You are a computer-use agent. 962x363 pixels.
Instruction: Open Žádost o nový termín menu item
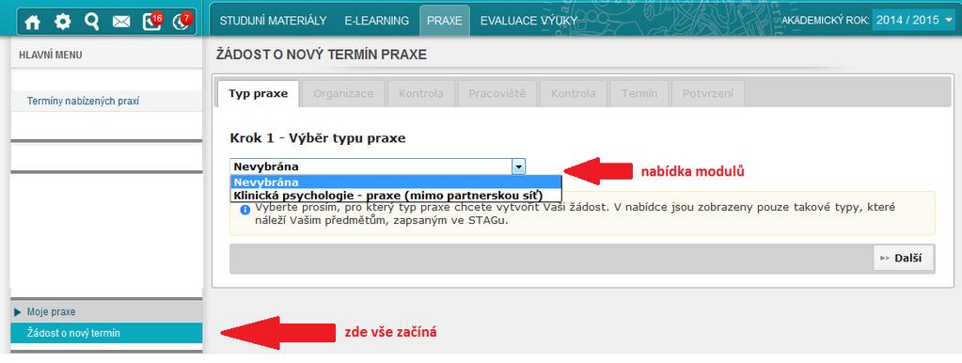pyautogui.click(x=107, y=334)
